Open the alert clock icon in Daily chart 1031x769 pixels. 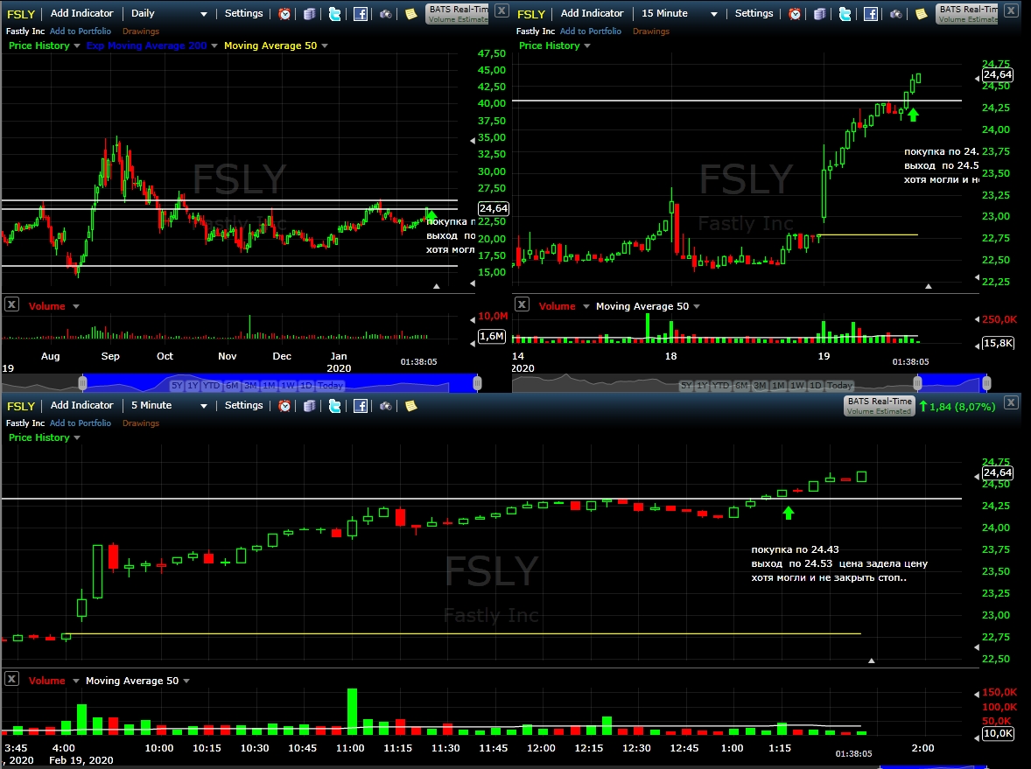click(x=284, y=14)
